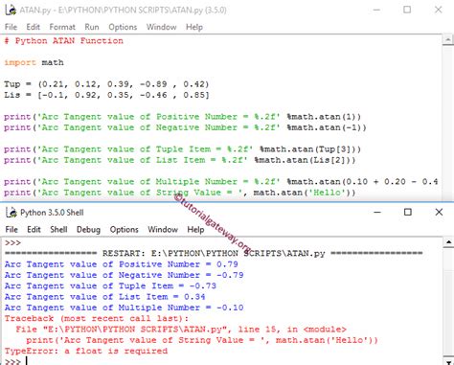Screen dimensions: 454x365
Task: Click 'TypeError: a float is required' message
Action: pyautogui.click(x=86, y=352)
